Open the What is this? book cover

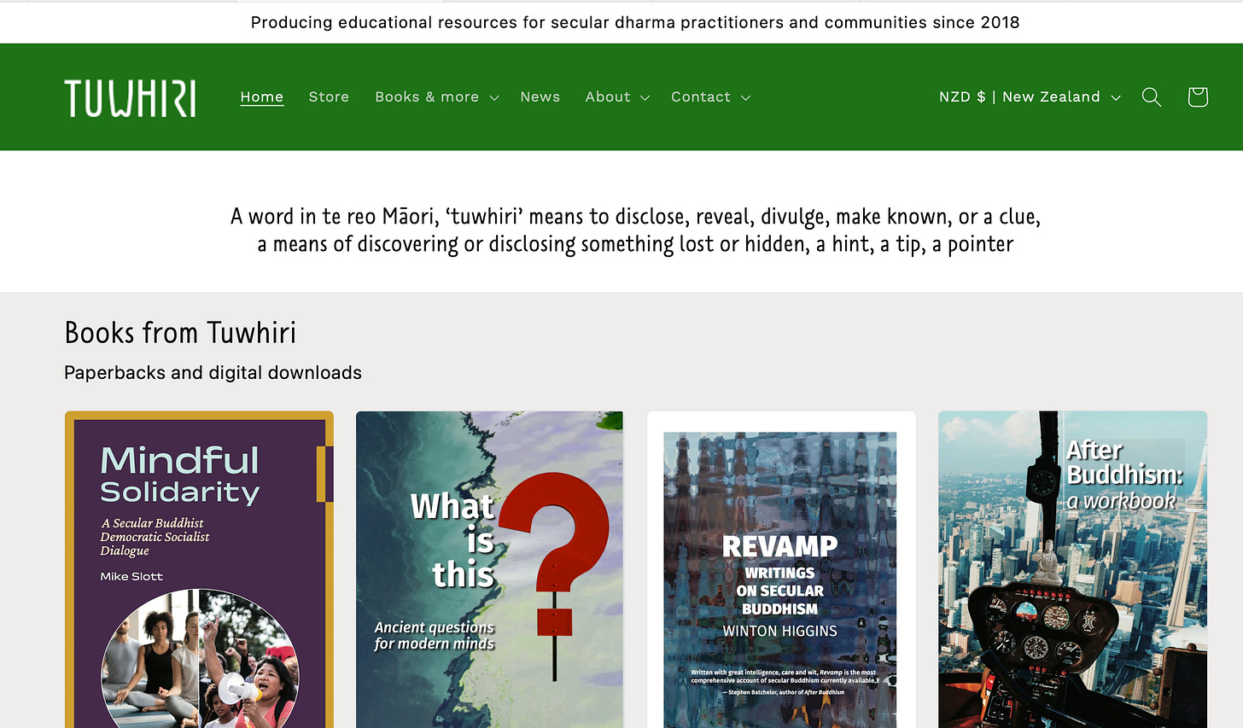pos(489,569)
